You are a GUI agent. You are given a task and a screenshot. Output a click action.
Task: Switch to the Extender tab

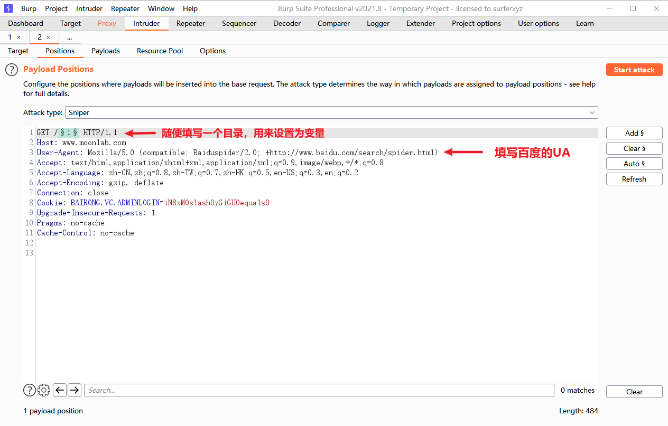coord(421,23)
